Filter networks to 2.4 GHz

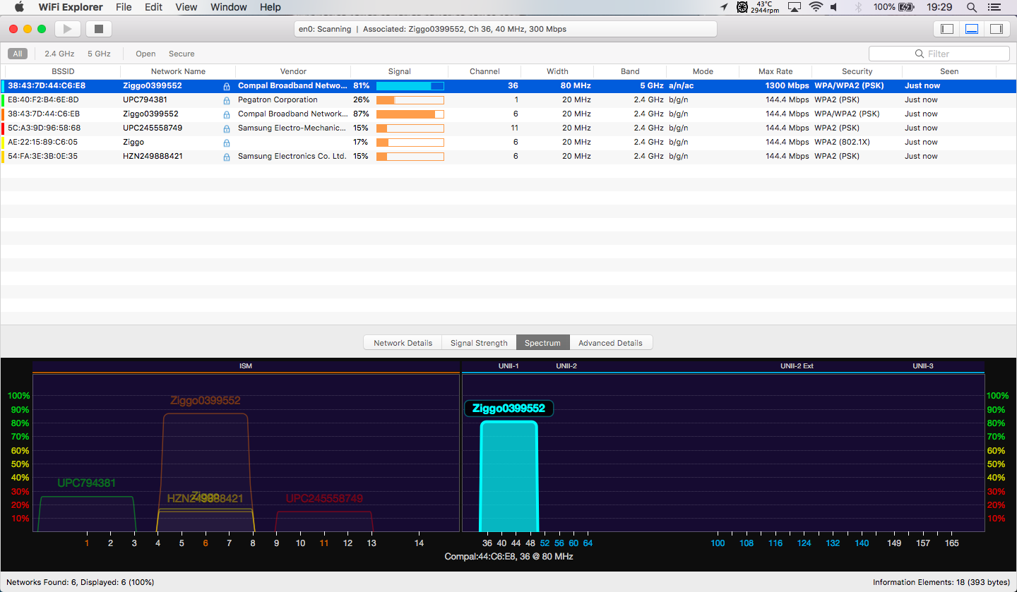coord(59,54)
